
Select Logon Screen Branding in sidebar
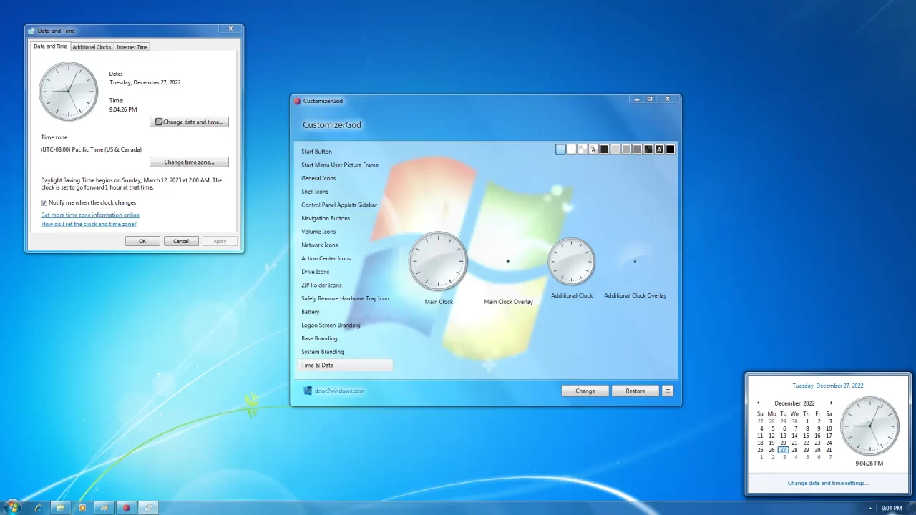[331, 325]
